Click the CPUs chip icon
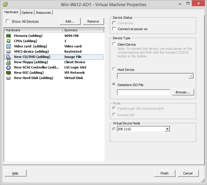The width and height of the screenshot is (207, 185). point(8,41)
